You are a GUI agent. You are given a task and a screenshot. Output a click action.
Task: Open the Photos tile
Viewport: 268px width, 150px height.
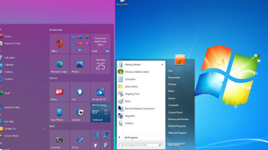(80, 64)
